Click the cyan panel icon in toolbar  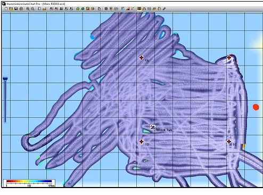click(39, 9)
